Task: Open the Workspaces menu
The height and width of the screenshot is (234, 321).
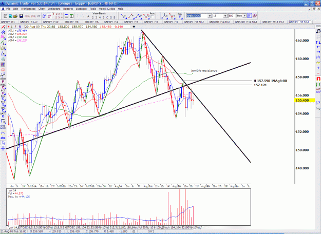Action: point(28,9)
